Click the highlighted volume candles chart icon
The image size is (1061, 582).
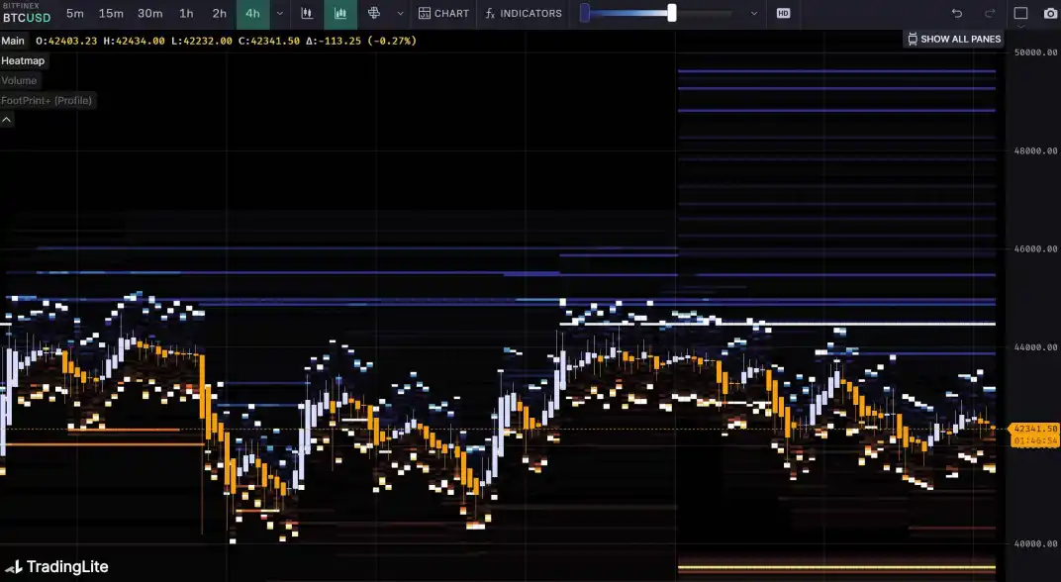point(340,14)
